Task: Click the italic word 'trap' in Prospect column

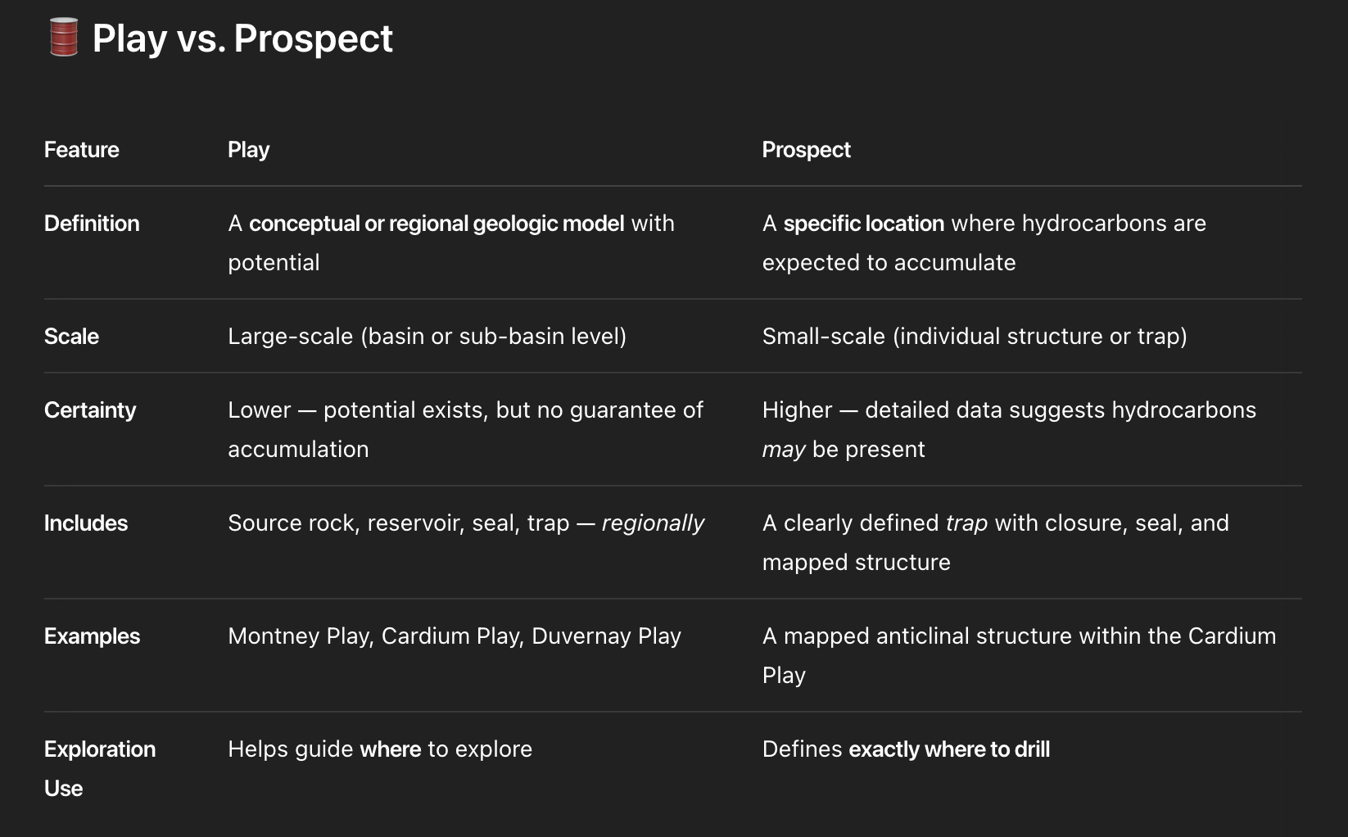Action: coord(966,523)
